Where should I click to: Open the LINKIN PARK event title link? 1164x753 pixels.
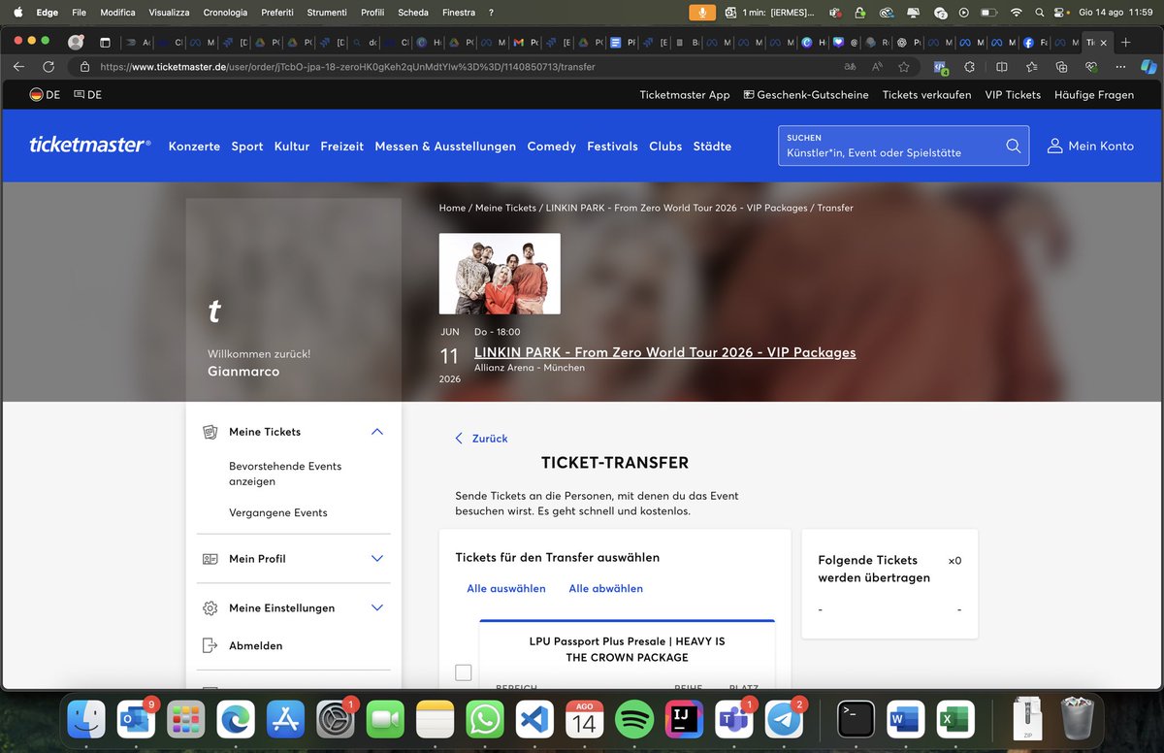665,352
